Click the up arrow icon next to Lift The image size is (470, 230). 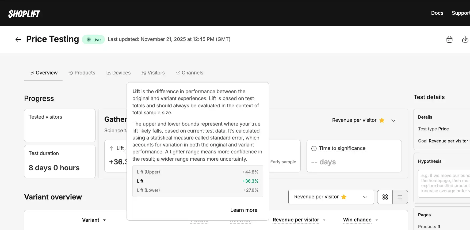112,148
